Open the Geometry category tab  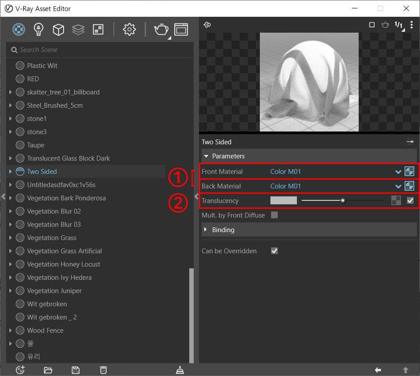(58, 30)
